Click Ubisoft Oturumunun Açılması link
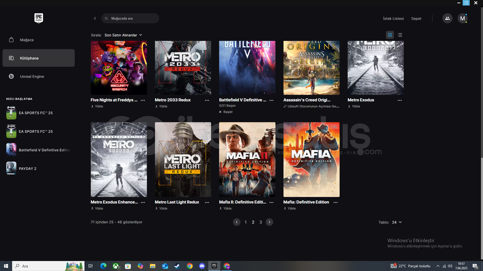The height and width of the screenshot is (271, 483). [x=311, y=106]
